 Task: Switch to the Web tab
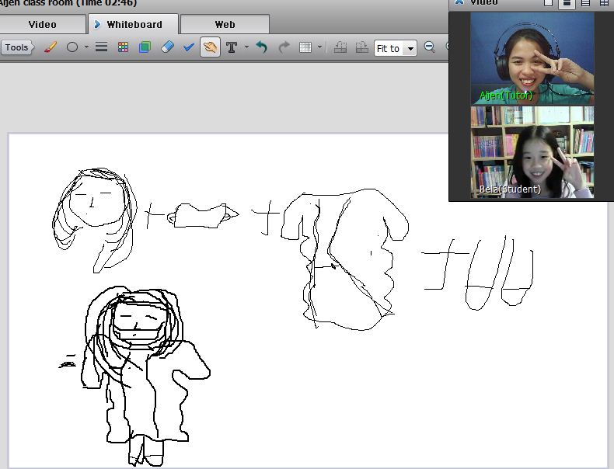(225, 25)
